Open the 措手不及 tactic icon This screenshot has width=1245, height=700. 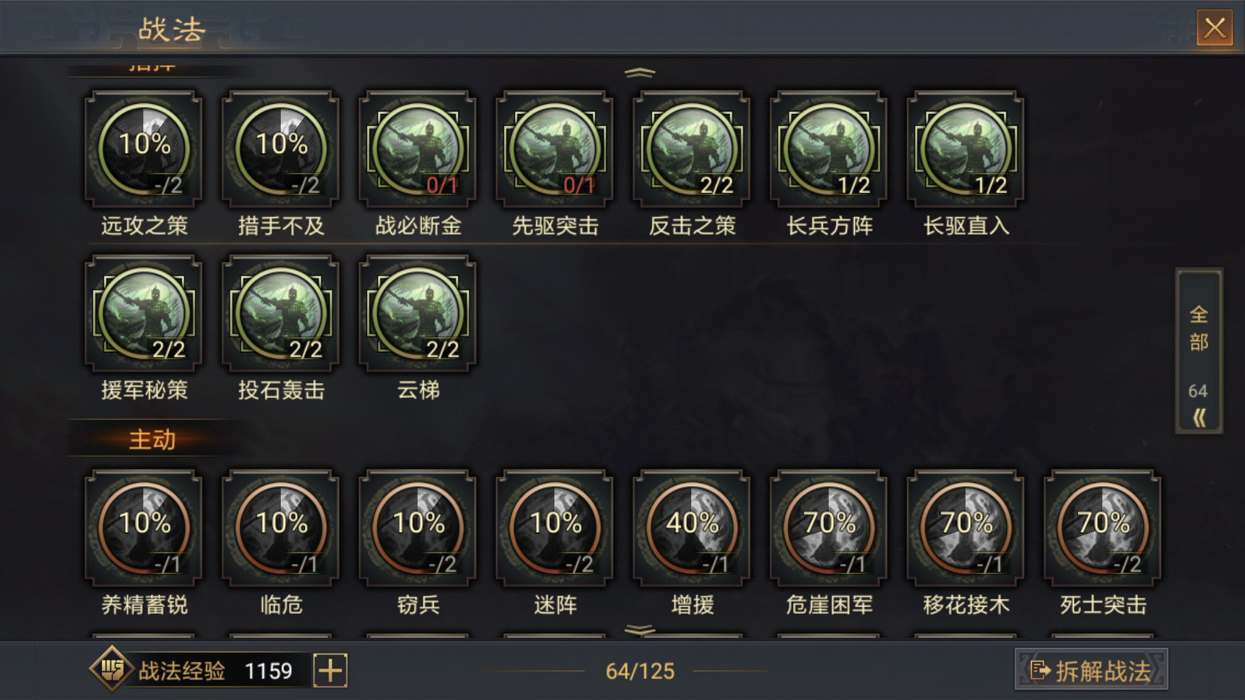280,148
